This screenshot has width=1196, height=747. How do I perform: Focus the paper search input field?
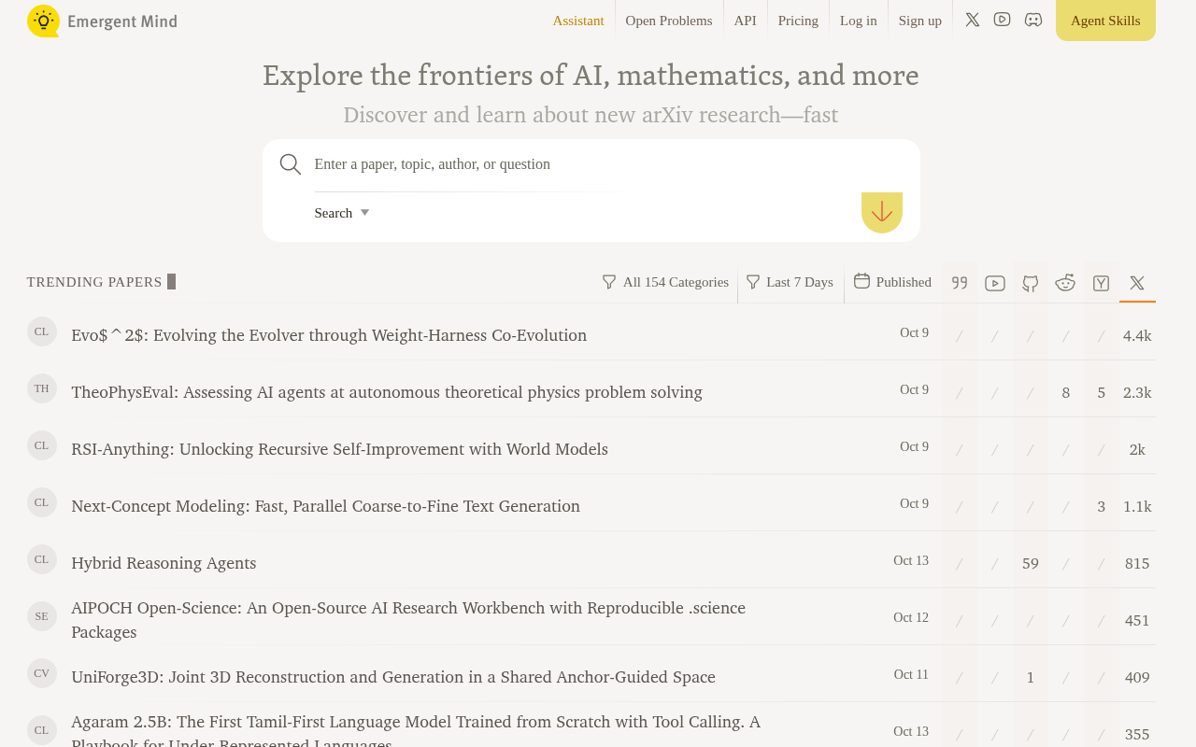coord(607,164)
